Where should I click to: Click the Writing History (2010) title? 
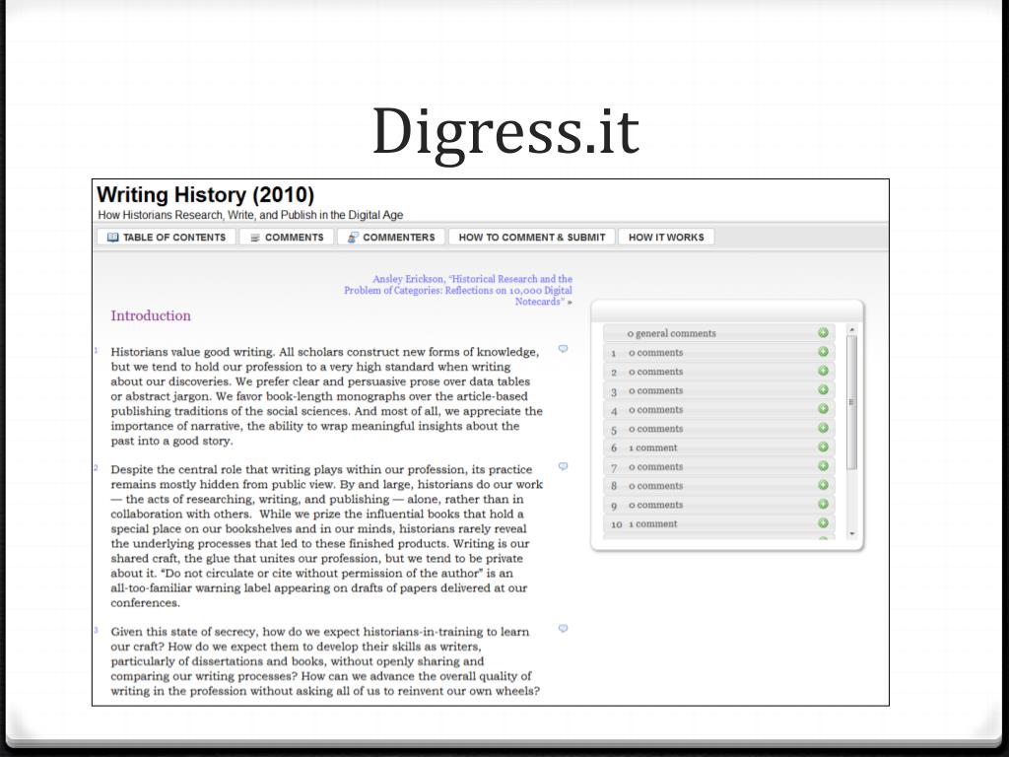click(x=205, y=194)
